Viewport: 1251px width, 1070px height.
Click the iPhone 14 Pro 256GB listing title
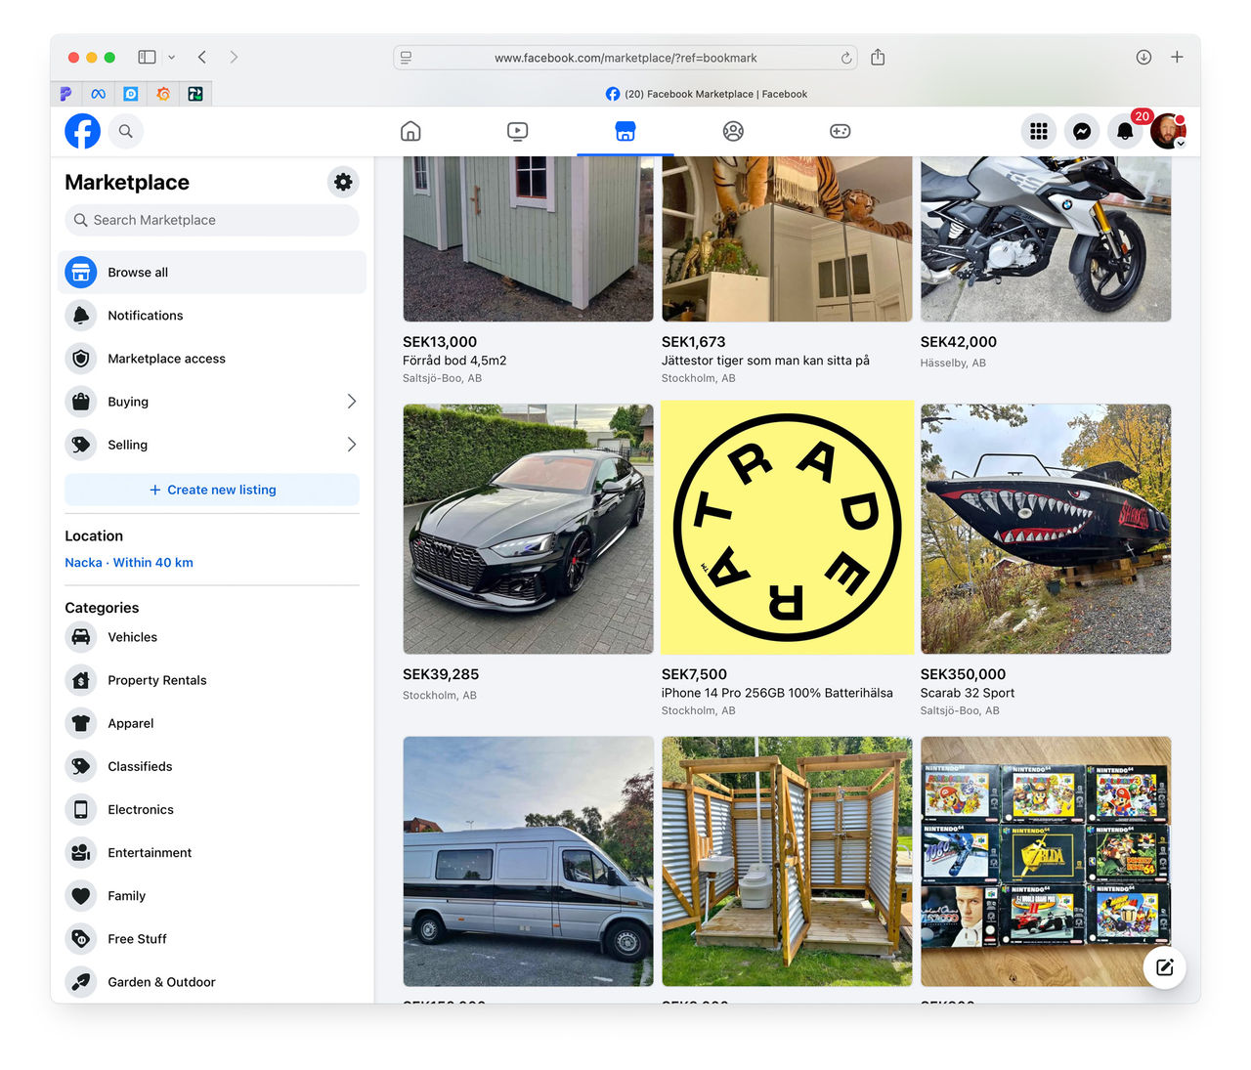pos(777,693)
